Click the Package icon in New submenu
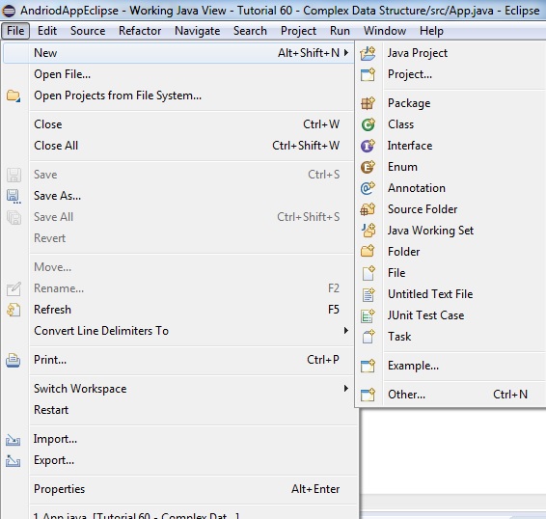 tap(368, 103)
